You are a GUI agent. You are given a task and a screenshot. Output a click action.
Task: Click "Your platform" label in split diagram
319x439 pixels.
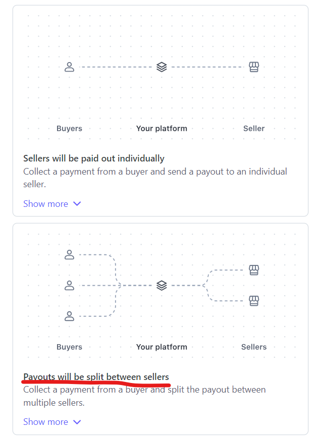[162, 347]
